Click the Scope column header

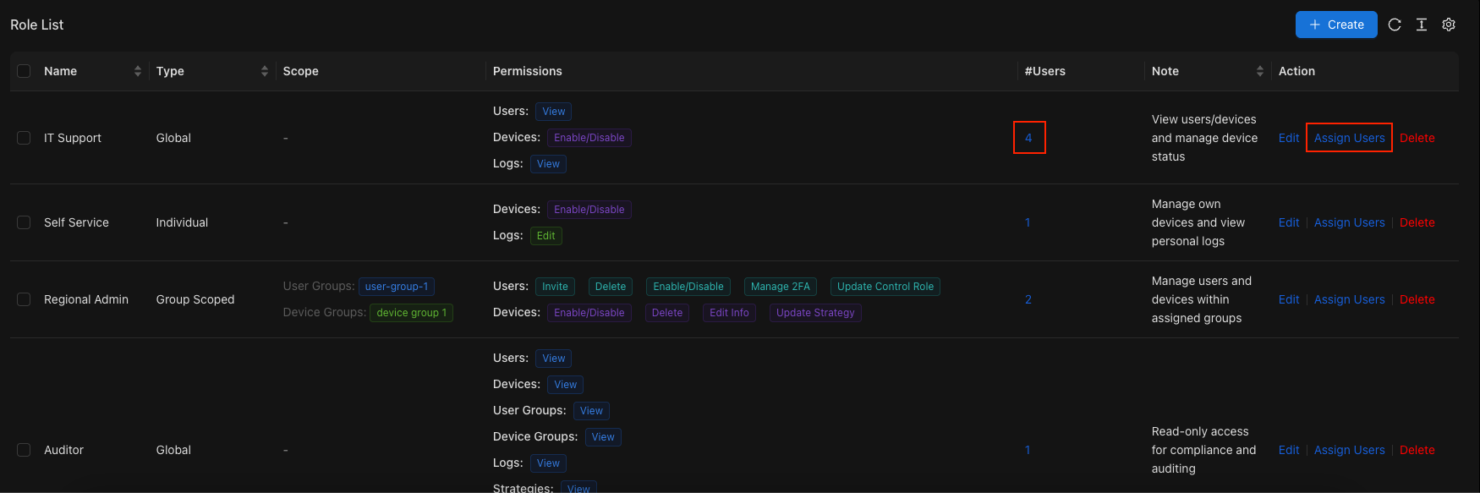[x=301, y=71]
